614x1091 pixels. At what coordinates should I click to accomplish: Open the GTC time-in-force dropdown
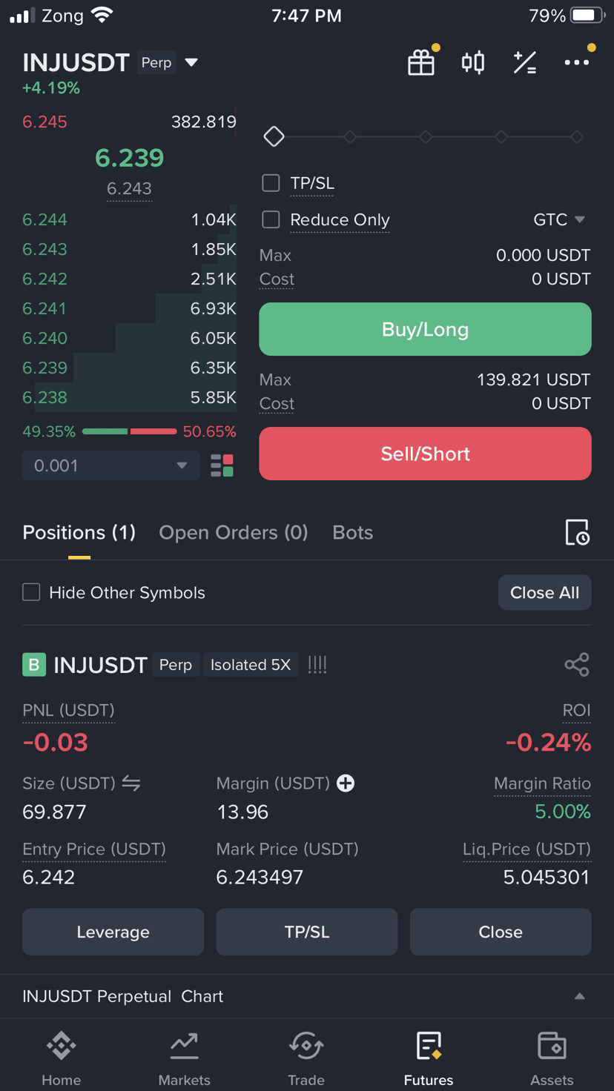[559, 219]
